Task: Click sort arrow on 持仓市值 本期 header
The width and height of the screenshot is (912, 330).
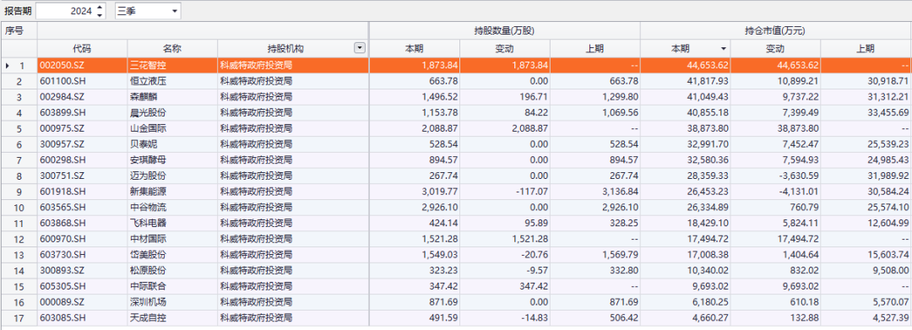Action: tap(723, 49)
